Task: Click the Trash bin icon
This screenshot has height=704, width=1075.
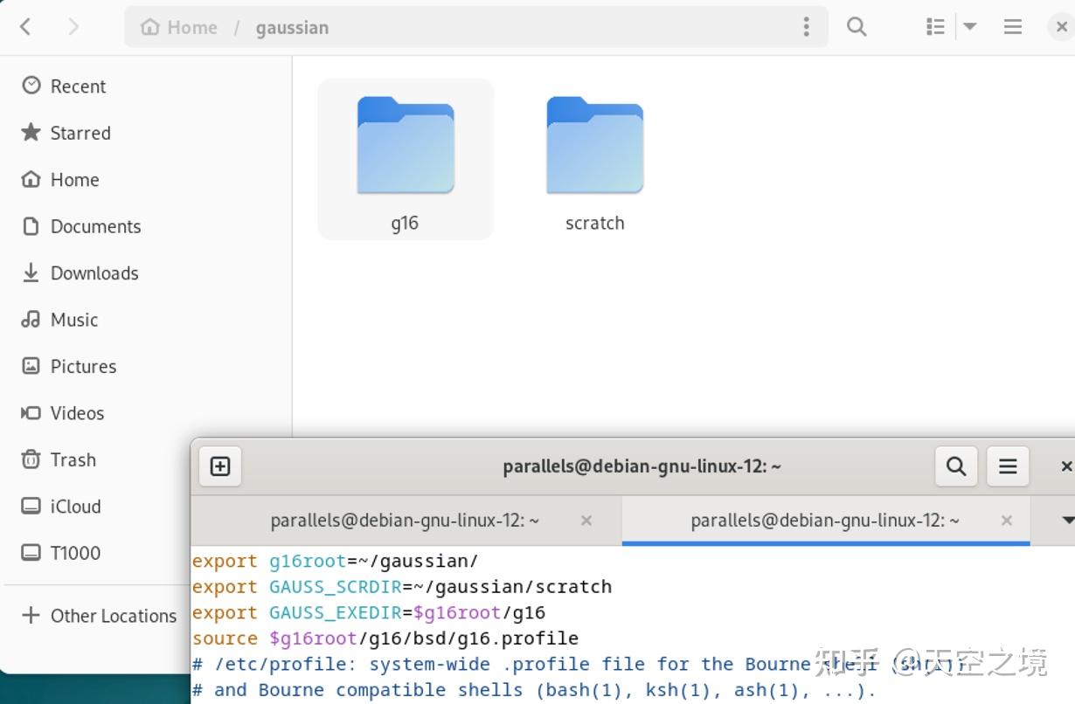Action: [31, 459]
